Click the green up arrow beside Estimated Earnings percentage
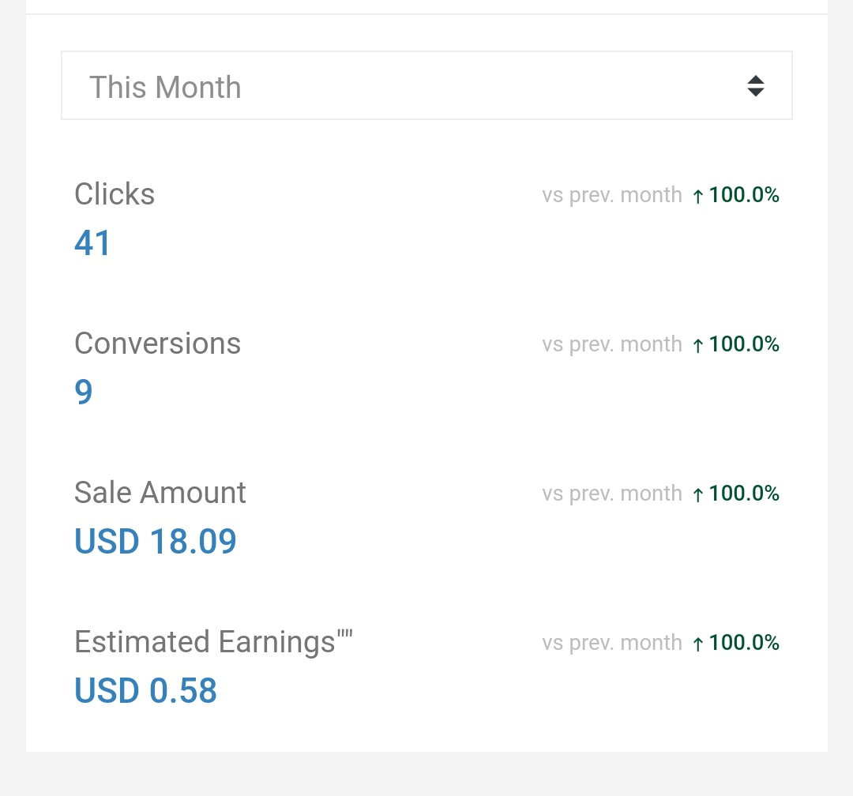 click(x=698, y=644)
